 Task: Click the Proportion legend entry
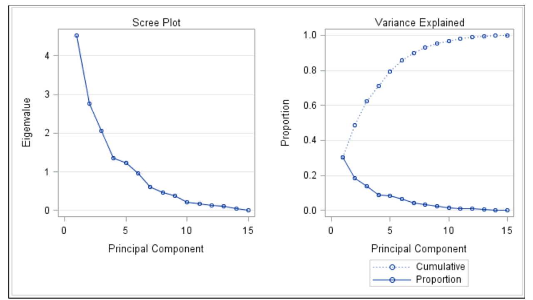pos(438,279)
